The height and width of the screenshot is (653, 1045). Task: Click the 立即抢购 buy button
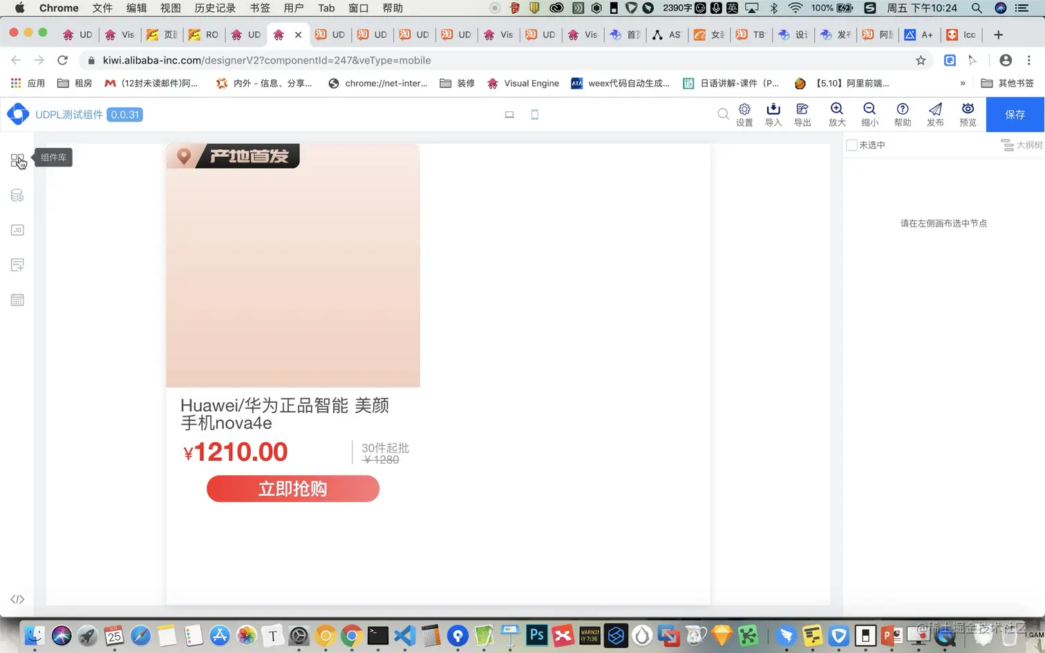293,489
